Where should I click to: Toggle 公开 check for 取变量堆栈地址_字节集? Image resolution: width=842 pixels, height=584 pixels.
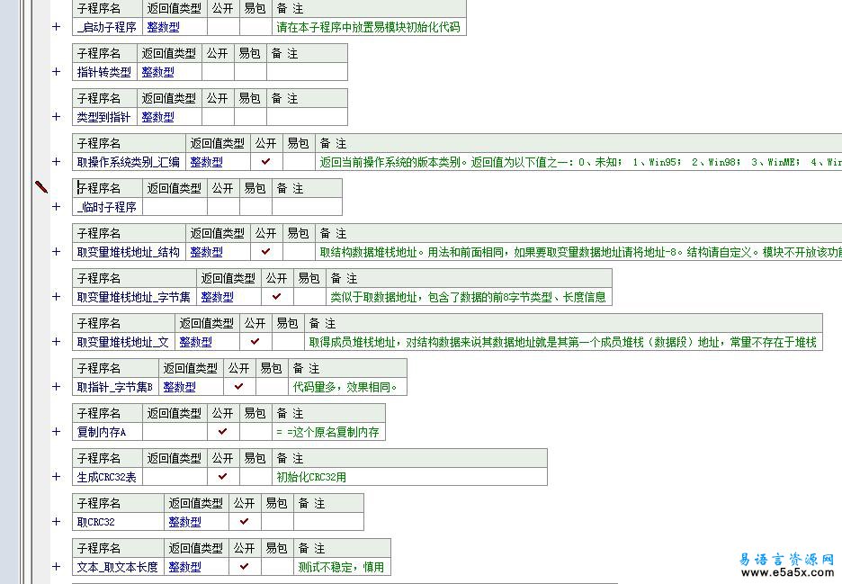276,296
